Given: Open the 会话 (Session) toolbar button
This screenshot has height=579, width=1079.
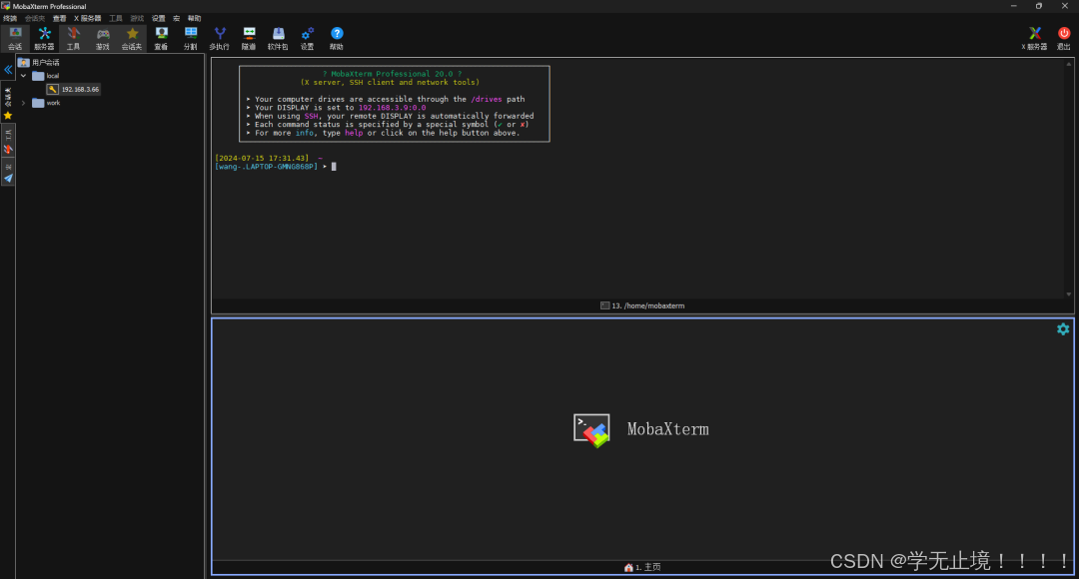Looking at the screenshot, I should [x=15, y=39].
